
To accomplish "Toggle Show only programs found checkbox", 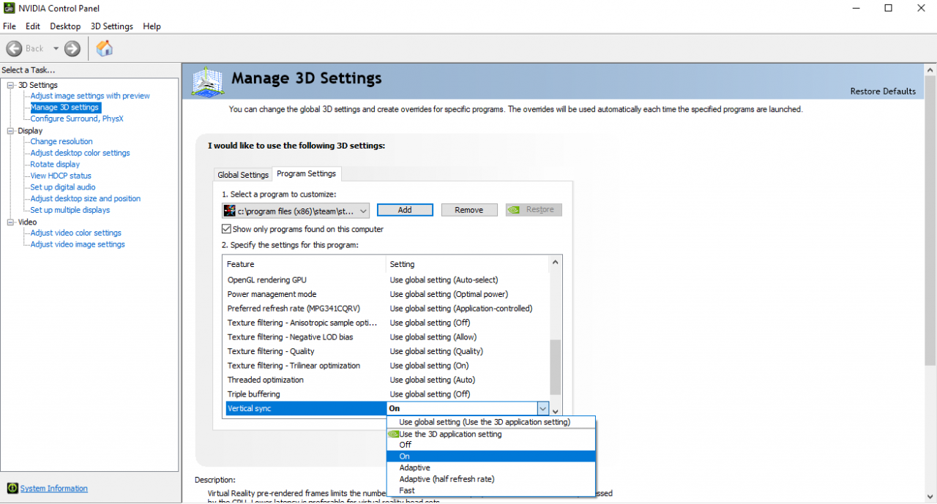I will coord(227,229).
